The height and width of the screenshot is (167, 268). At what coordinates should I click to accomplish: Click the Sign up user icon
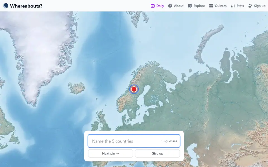[x=250, y=6]
